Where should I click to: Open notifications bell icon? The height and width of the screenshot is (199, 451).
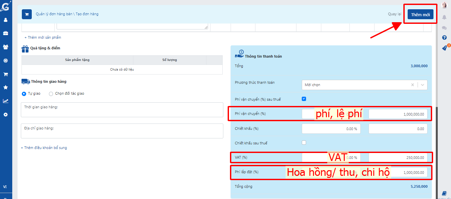pyautogui.click(x=444, y=17)
